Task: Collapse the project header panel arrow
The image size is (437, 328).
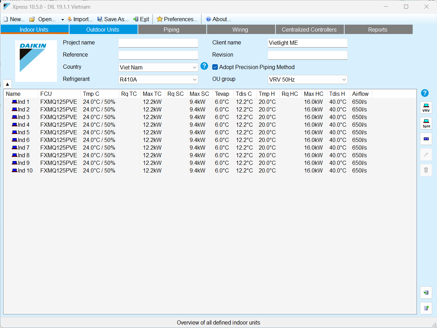Action: tap(7, 84)
